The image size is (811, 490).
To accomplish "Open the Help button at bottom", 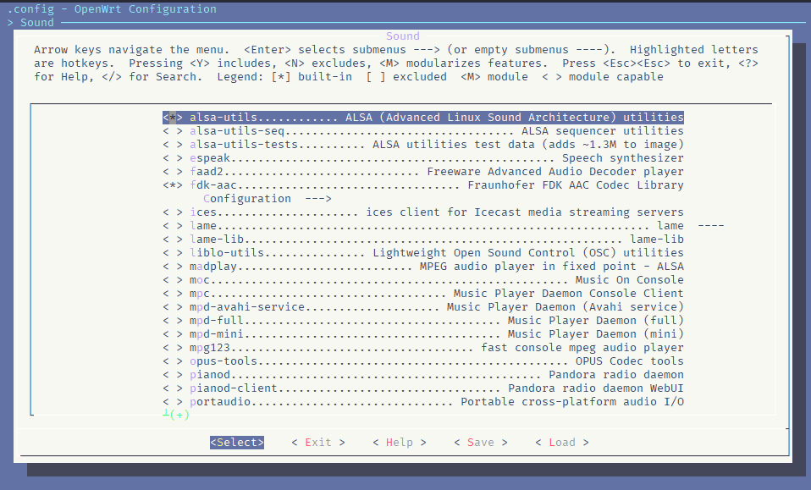I will 399,443.
